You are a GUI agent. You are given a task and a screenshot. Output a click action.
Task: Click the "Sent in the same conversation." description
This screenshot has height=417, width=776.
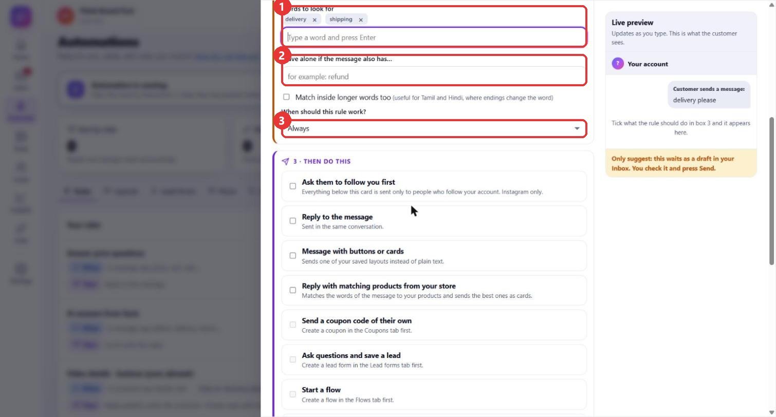click(342, 226)
